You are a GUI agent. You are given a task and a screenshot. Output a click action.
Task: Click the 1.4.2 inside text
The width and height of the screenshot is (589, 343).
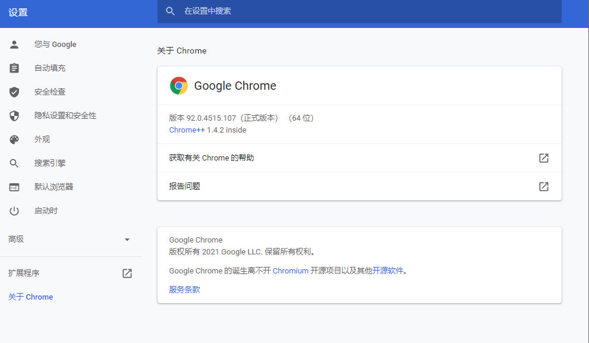coord(226,130)
